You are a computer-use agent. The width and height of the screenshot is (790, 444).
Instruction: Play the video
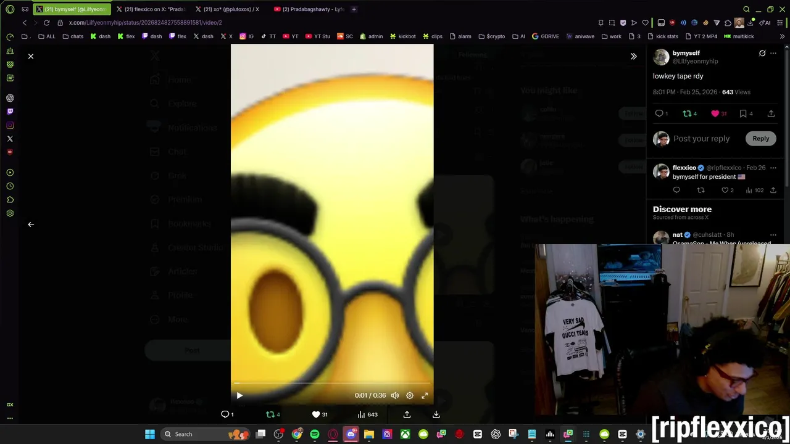pyautogui.click(x=239, y=395)
